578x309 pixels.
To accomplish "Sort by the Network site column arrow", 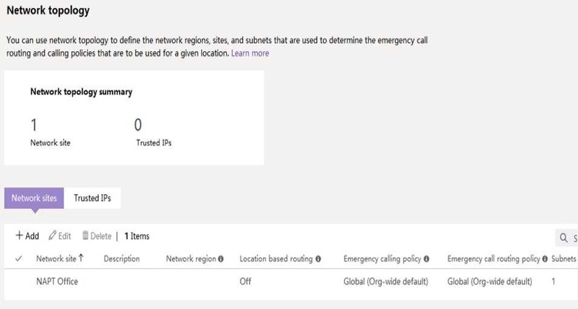I will click(x=81, y=258).
